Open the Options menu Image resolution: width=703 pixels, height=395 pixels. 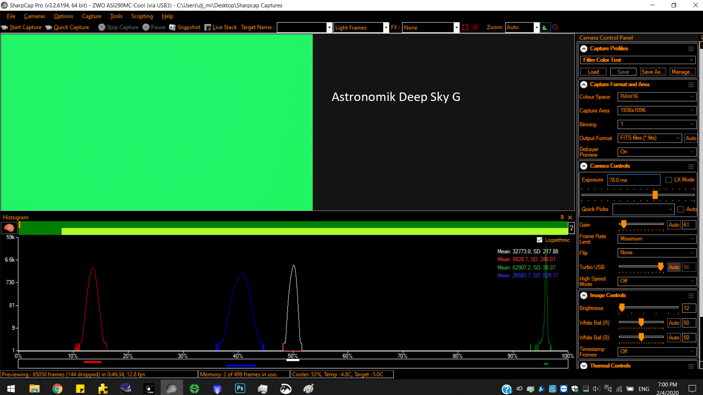[x=63, y=16]
